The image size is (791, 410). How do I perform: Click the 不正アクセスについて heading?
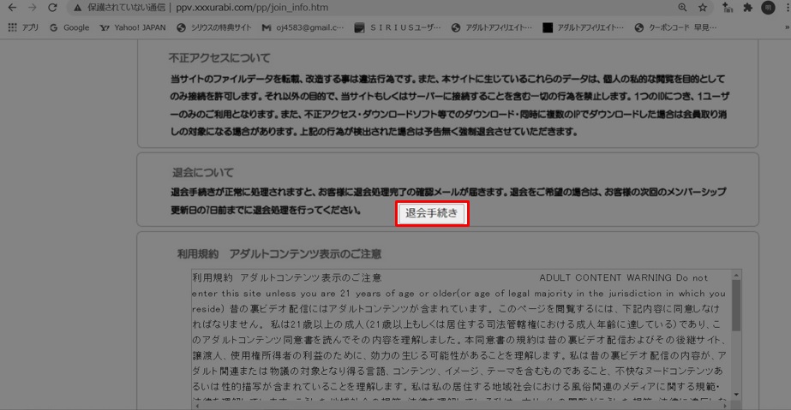coord(219,58)
